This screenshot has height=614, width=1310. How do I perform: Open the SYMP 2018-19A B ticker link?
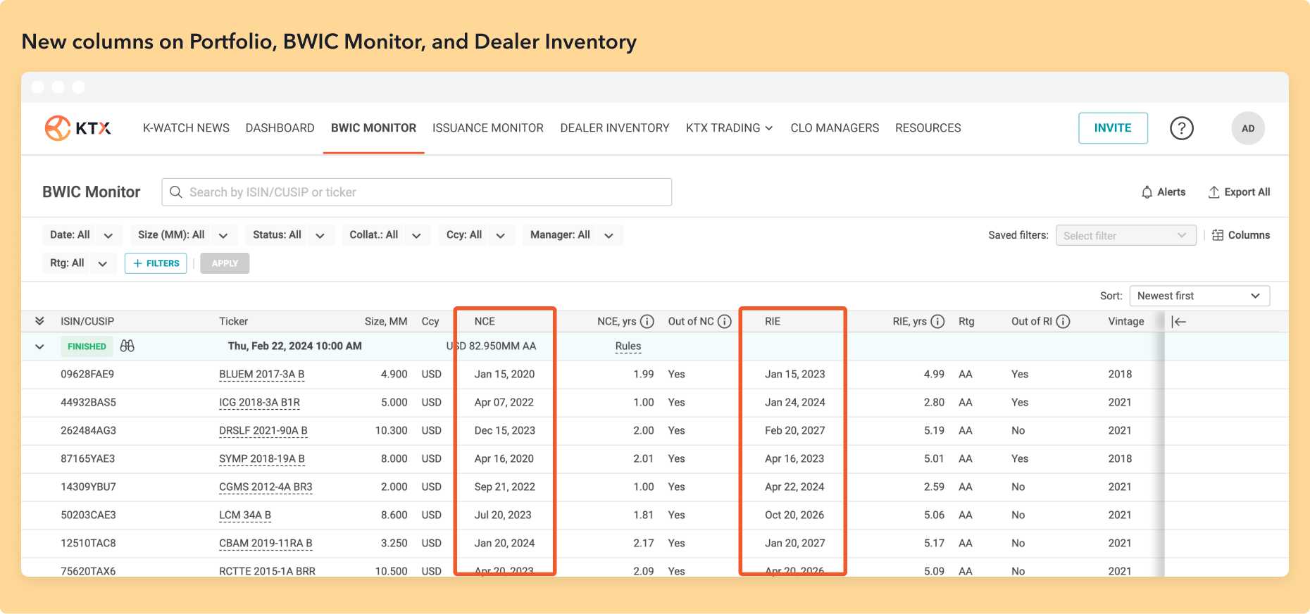coord(262,459)
